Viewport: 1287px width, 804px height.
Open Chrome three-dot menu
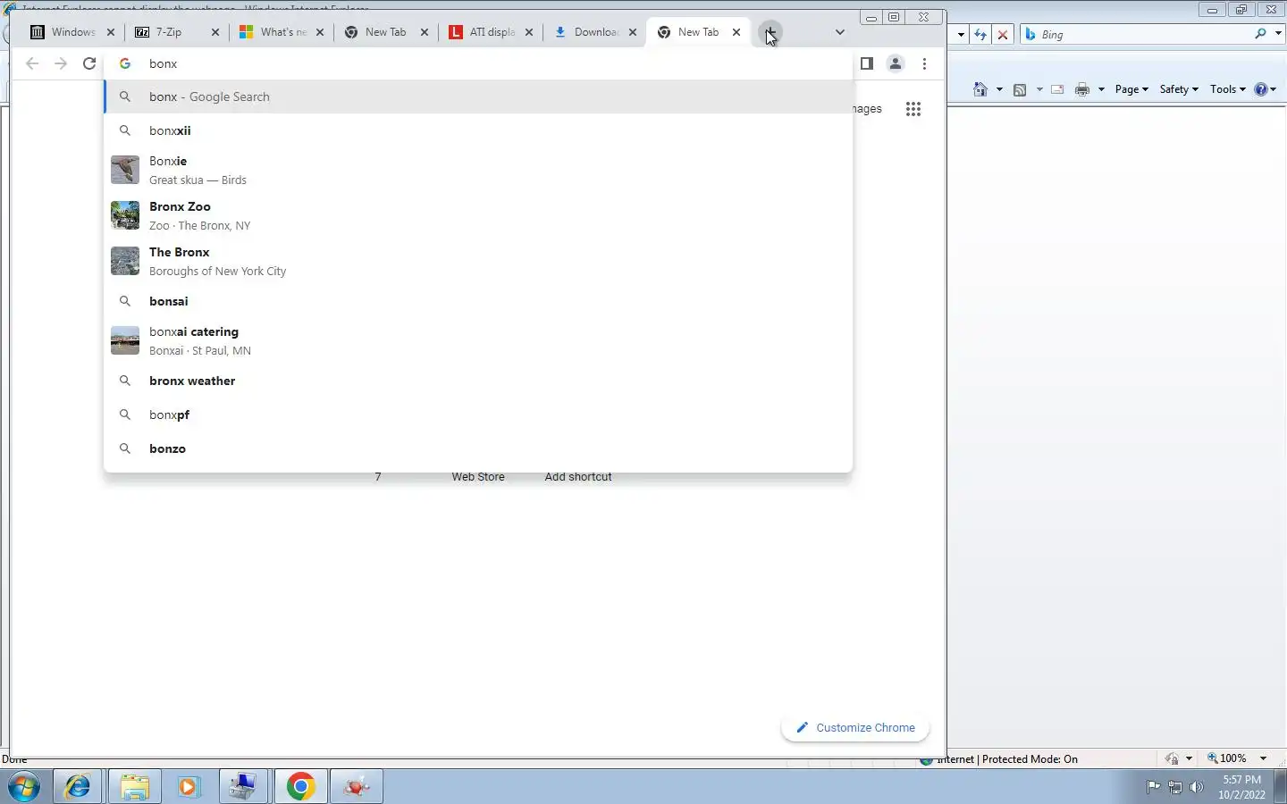point(924,63)
